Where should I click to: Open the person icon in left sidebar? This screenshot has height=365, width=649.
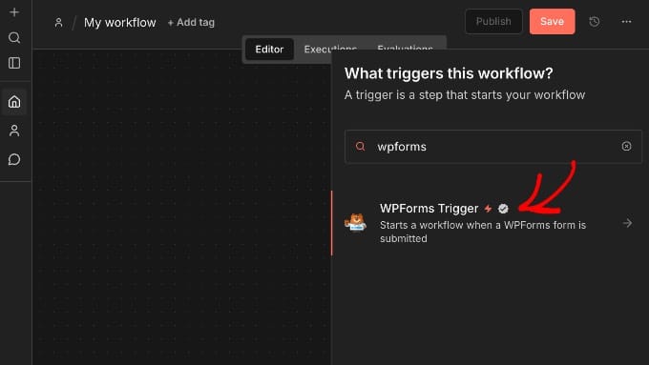click(14, 131)
